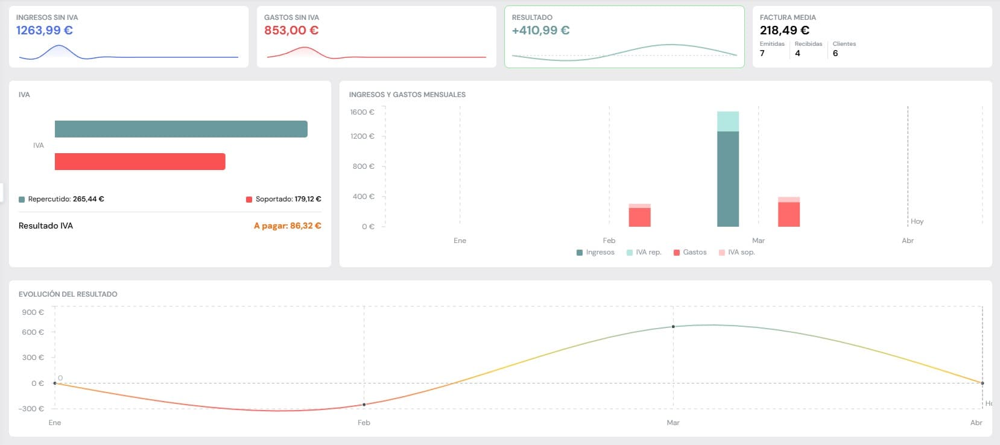
Task: Click the red IVA soportado horizontal bar
Action: [x=140, y=162]
